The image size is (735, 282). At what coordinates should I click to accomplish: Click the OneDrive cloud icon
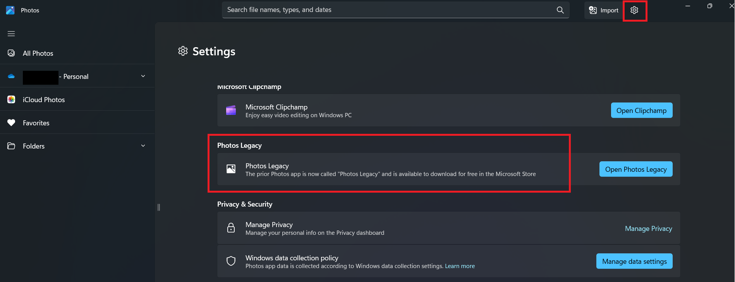point(11,76)
